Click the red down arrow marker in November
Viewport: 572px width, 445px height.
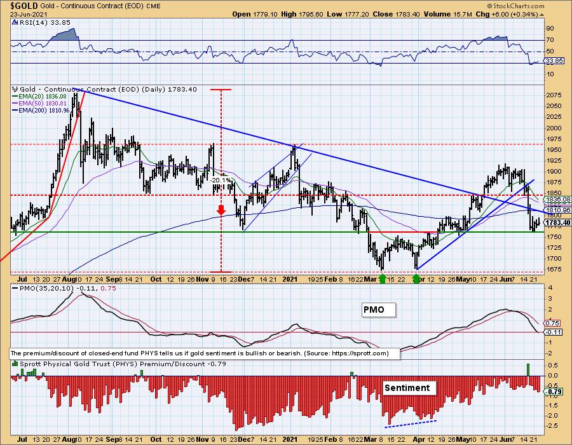pos(221,210)
